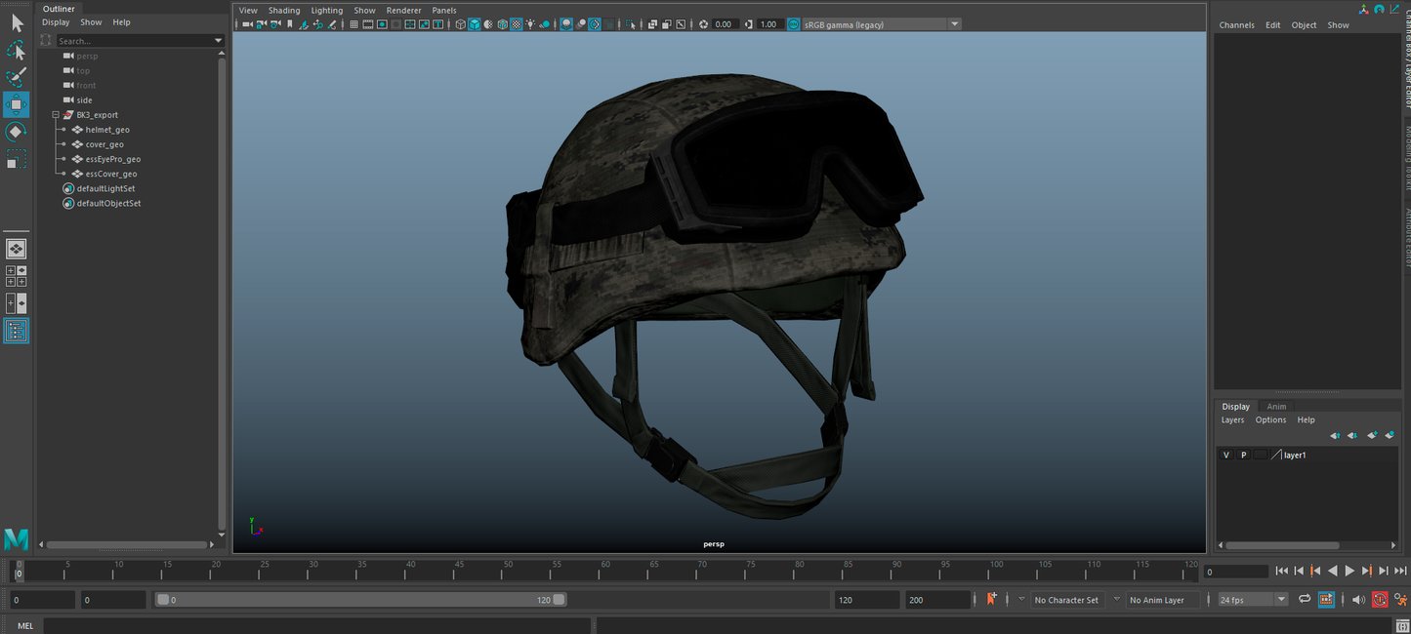The width and height of the screenshot is (1411, 634).
Task: Open the Renderer menu in the viewport
Action: [x=404, y=10]
